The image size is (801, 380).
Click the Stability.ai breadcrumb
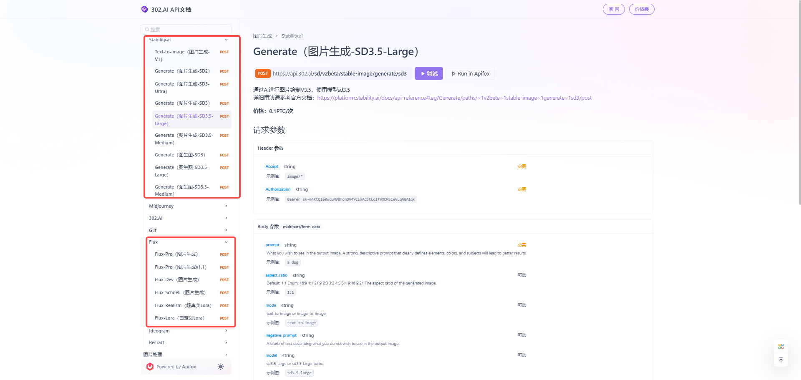(292, 36)
